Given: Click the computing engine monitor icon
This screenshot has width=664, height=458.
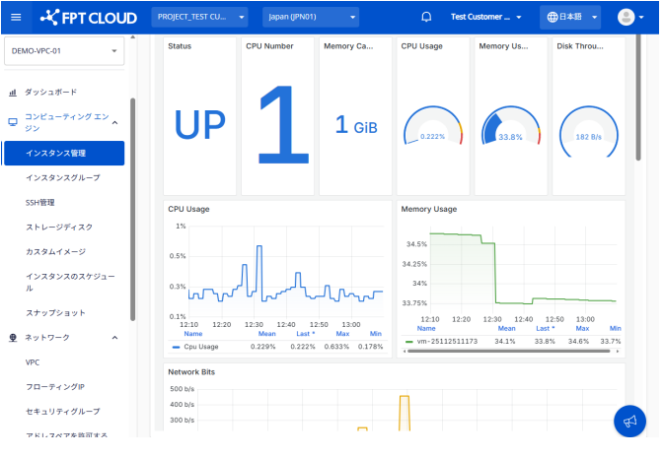Looking at the screenshot, I should [13, 122].
